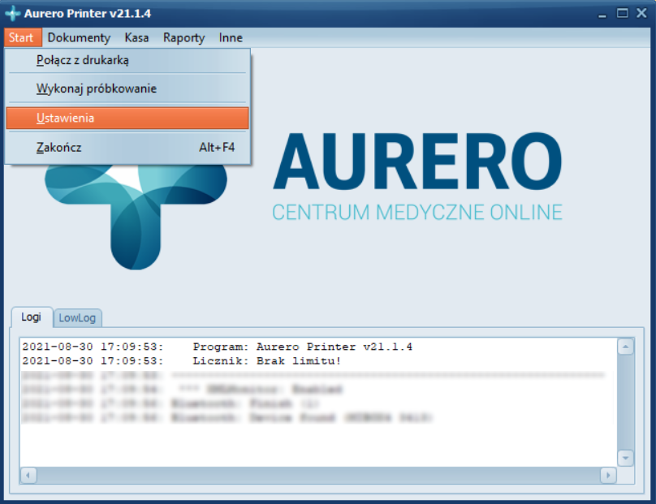Click log line 'Licznik: Brak limitu!'

(x=182, y=361)
